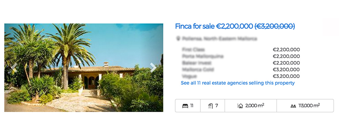Click the 11 bedrooms cell

(x=188, y=106)
